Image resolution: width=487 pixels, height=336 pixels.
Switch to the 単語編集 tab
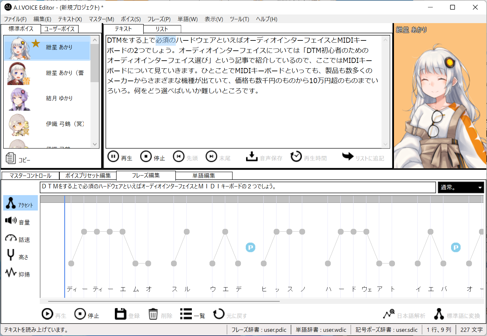pyautogui.click(x=204, y=176)
